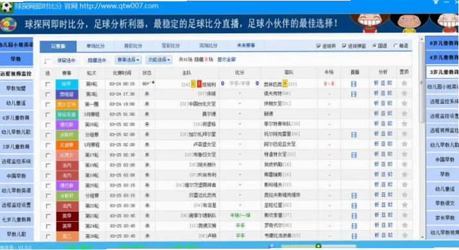Click the slider handle in bottom status bar
Viewport: 459px width, 250px height.
[318, 246]
